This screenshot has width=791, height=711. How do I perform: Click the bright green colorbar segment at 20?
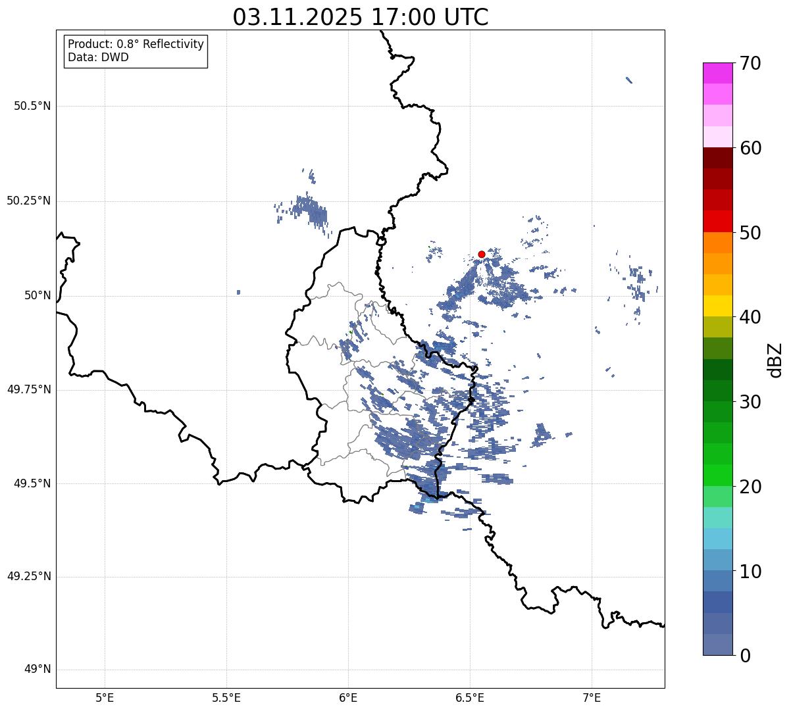point(717,475)
